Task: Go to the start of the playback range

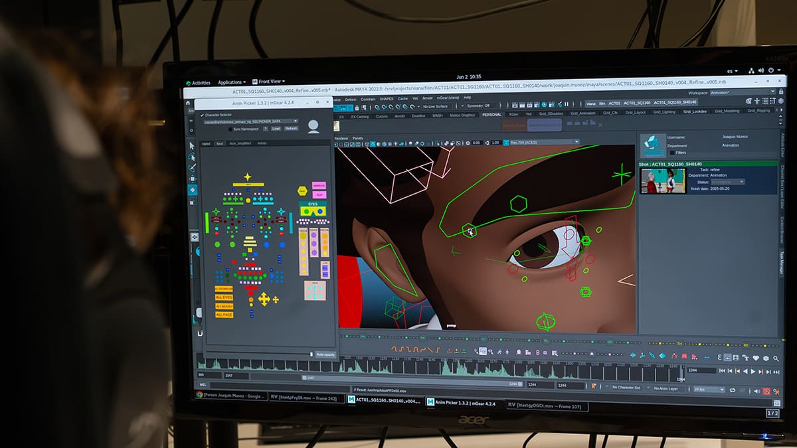Action: click(x=721, y=371)
